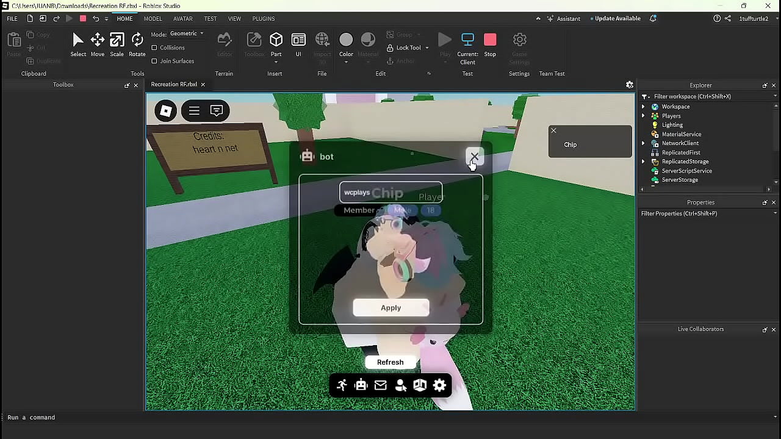Switch to the MODEL ribbon tab
This screenshot has width=781, height=439.
(x=153, y=18)
